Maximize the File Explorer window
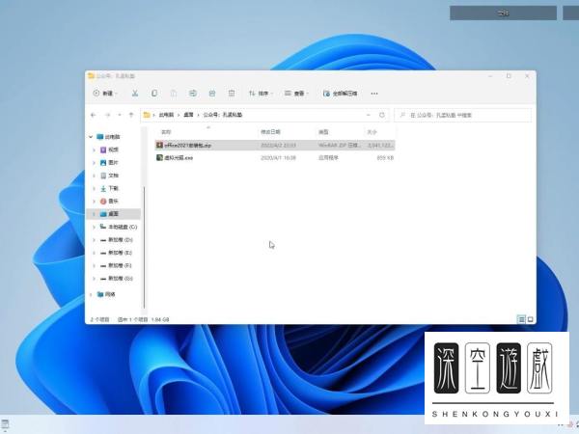Image resolution: width=579 pixels, height=434 pixels. [509, 76]
